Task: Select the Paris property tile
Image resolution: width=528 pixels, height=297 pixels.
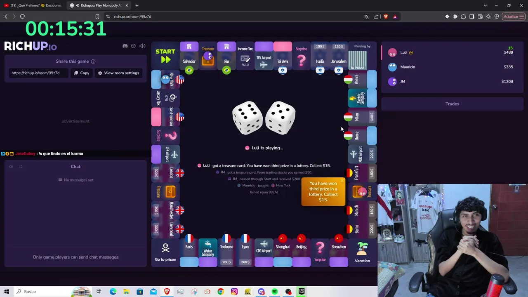Action: [x=189, y=252]
